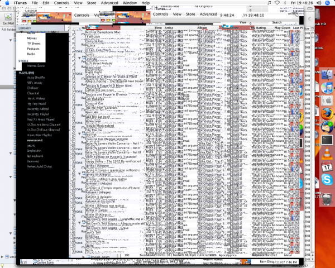
Task: Open Terminal from the Dock
Action: point(327,140)
